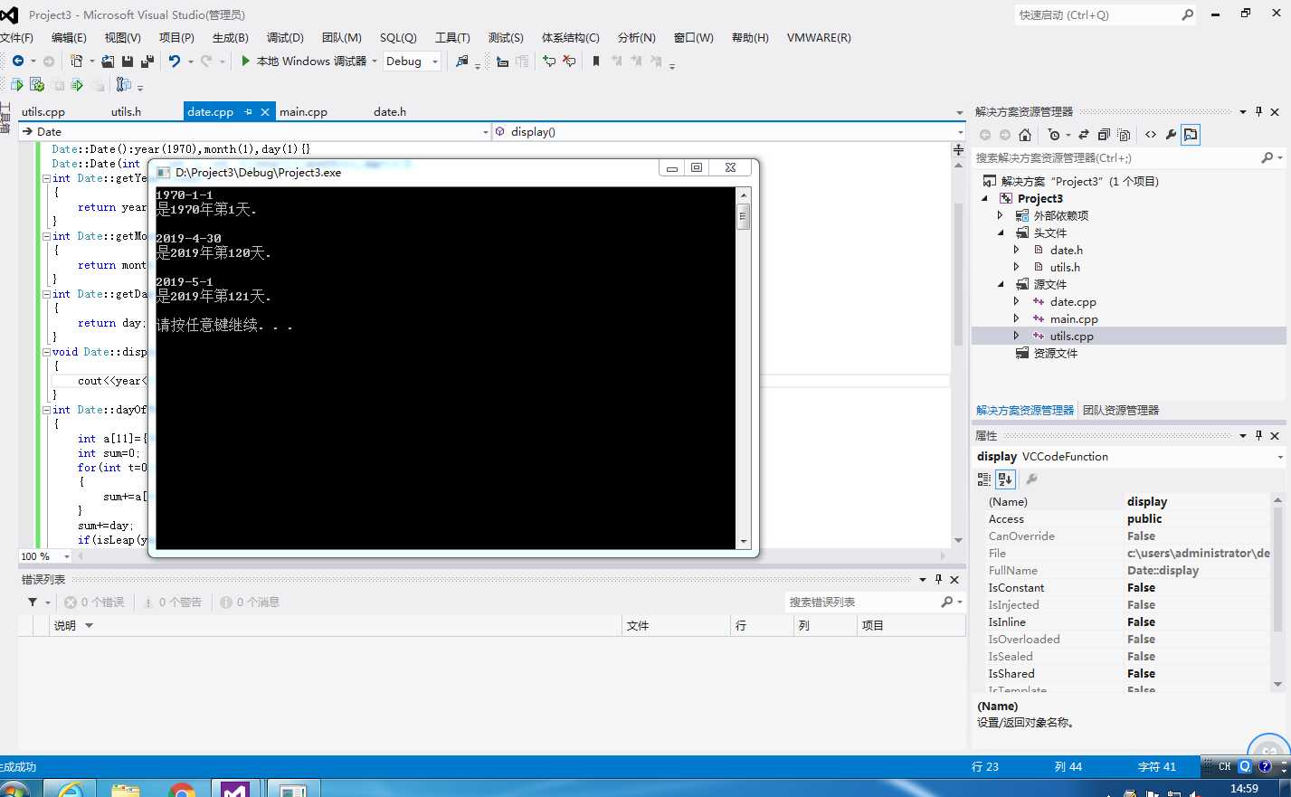Click the New Project toolbar icon
Image resolution: width=1291 pixels, height=797 pixels.
[76, 61]
